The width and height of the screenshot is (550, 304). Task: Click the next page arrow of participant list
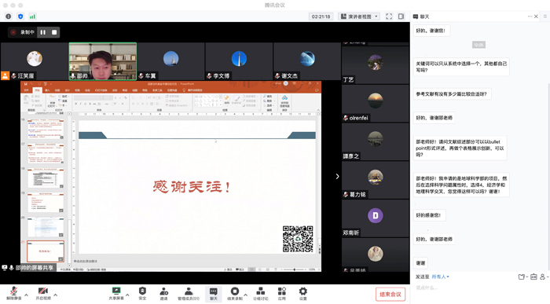point(337,177)
